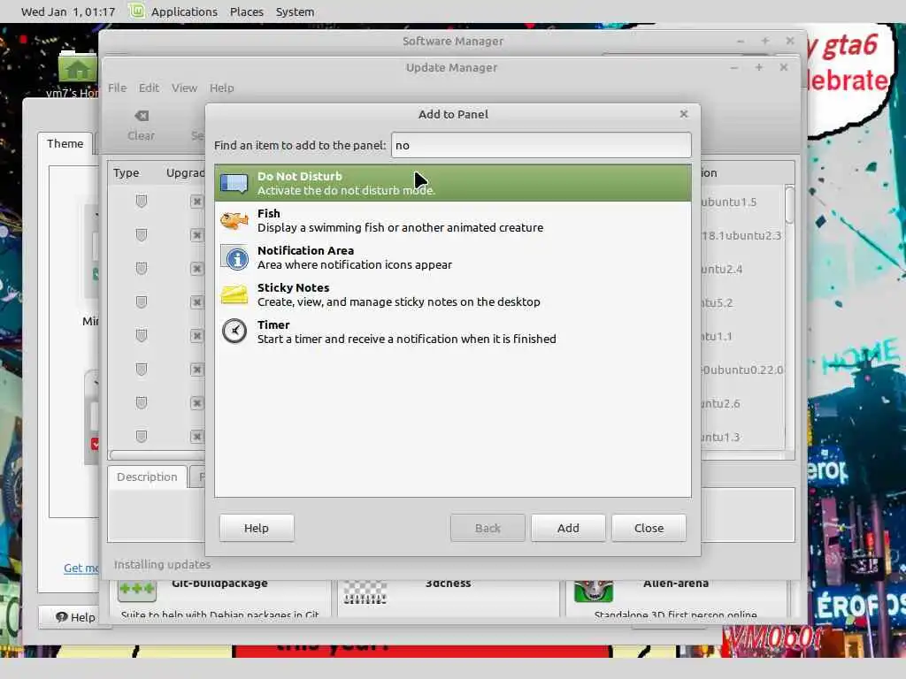
Task: Click the Add button in Add to Panel
Action: click(568, 528)
